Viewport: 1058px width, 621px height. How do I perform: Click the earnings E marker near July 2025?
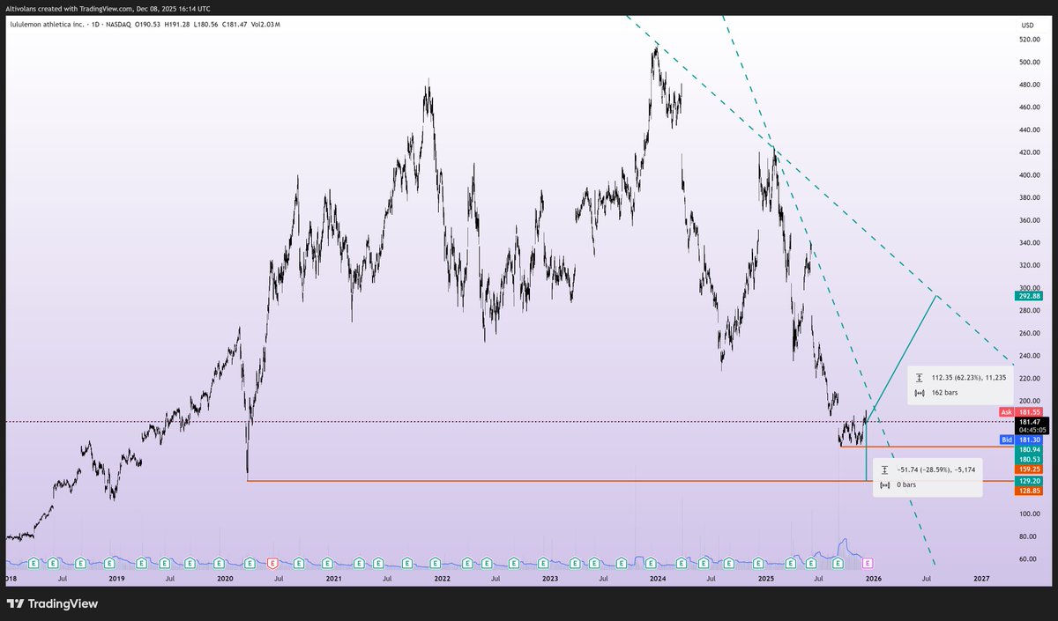pos(811,564)
